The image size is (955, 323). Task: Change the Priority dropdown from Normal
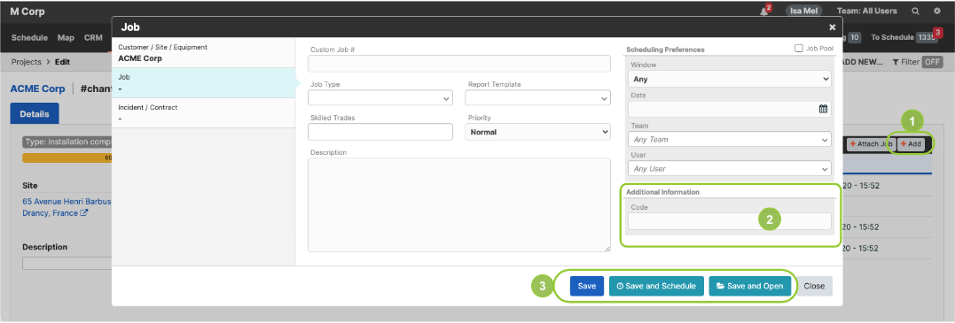pyautogui.click(x=537, y=131)
